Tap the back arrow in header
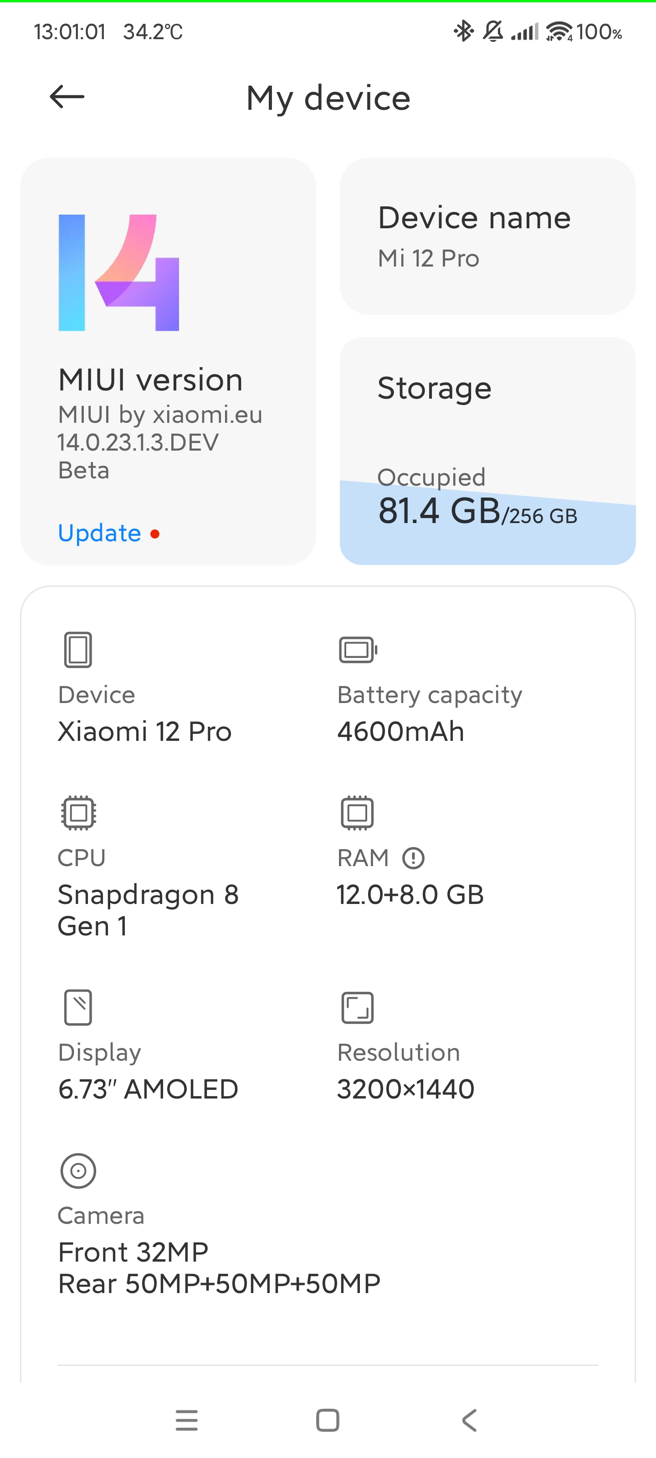The height and width of the screenshot is (1458, 656). pyautogui.click(x=67, y=97)
